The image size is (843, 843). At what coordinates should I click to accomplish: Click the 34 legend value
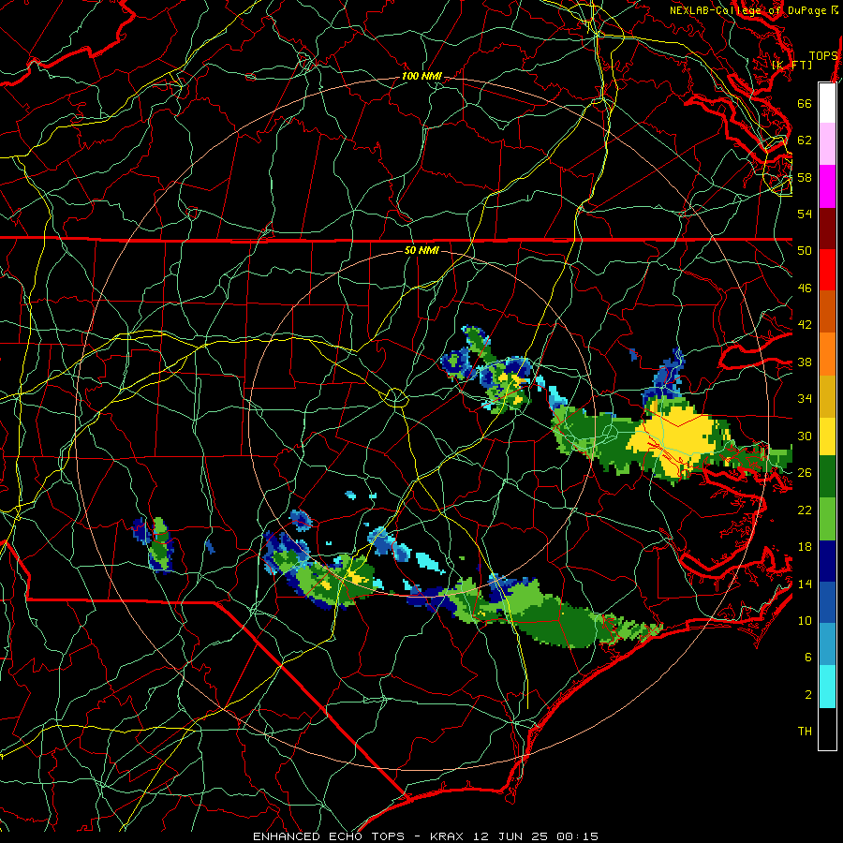coord(805,398)
